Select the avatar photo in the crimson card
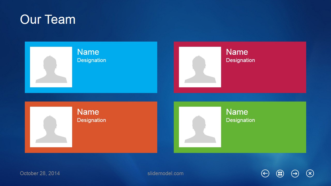 200,67
